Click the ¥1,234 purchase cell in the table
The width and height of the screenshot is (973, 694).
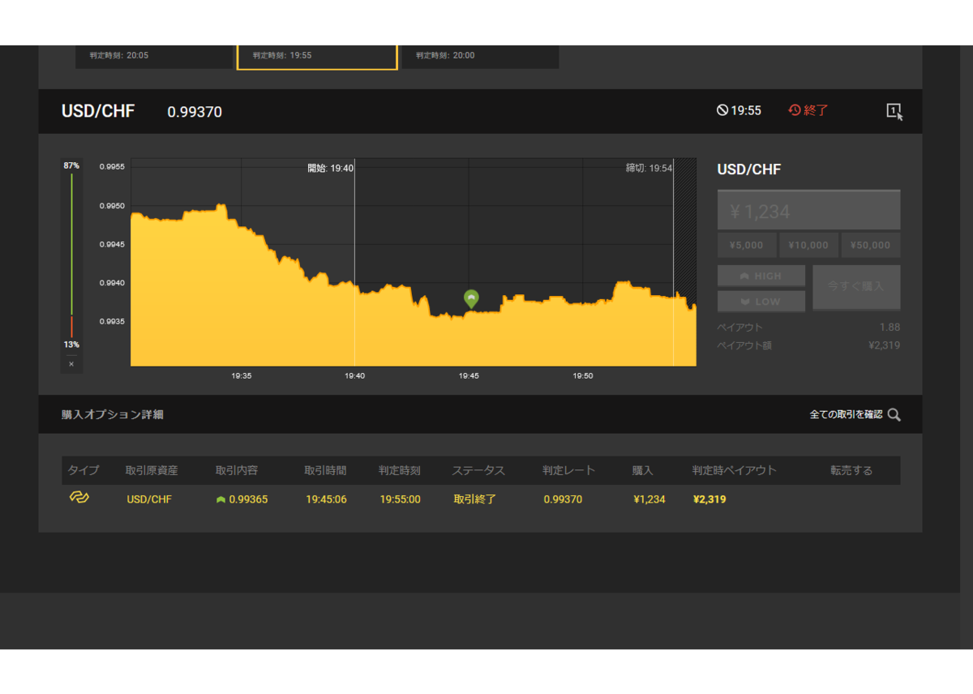[x=649, y=499]
